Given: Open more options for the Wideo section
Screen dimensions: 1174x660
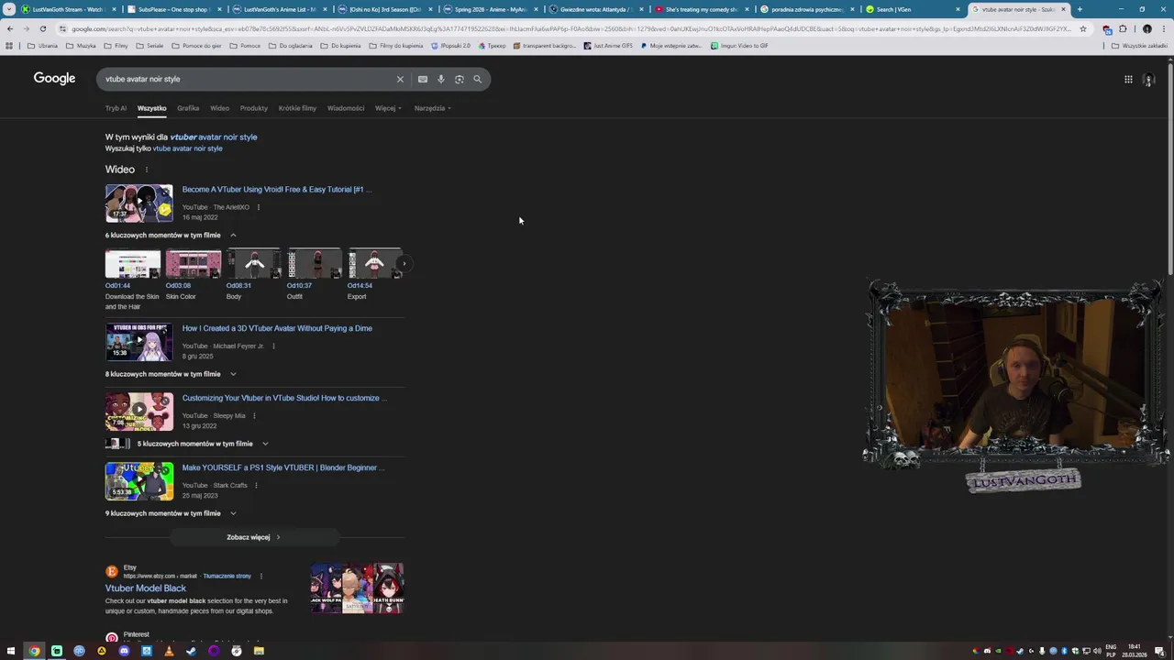Looking at the screenshot, I should [146, 170].
